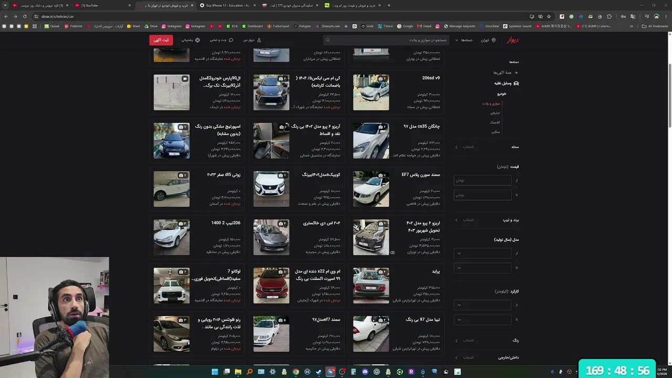Open the چانگان cs35 مدل ۹۷ listing
This screenshot has width=672, height=378.
pos(396,141)
